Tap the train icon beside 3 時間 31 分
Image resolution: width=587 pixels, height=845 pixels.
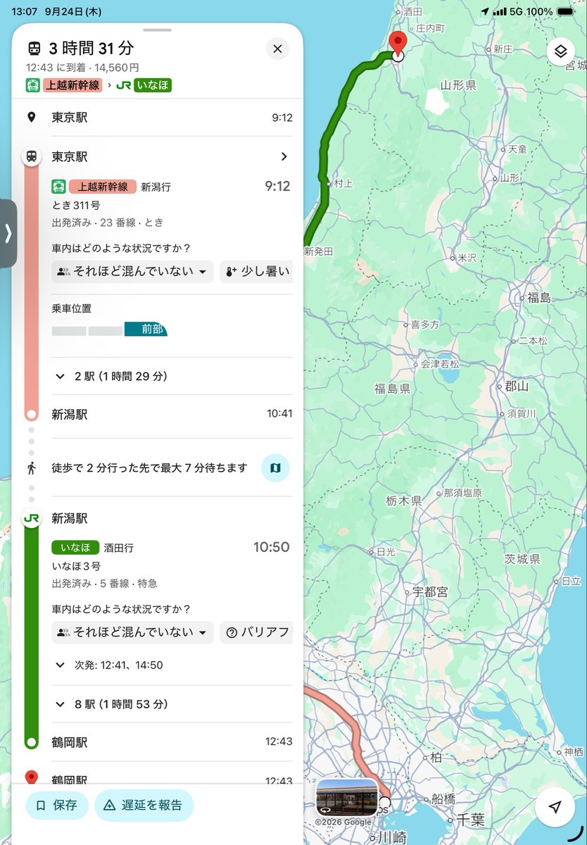click(34, 49)
